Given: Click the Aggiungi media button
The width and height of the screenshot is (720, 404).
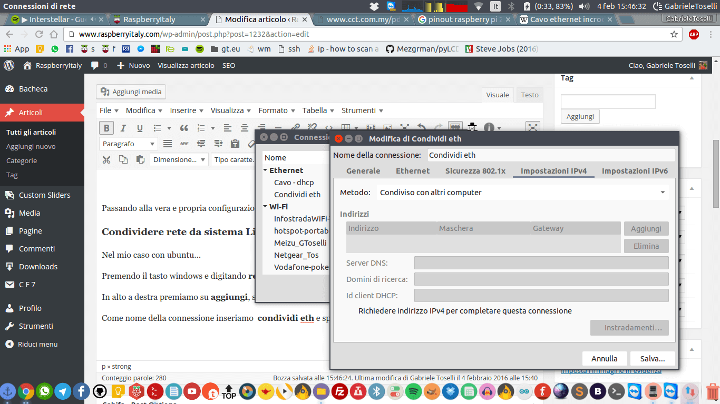Looking at the screenshot, I should tap(131, 92).
